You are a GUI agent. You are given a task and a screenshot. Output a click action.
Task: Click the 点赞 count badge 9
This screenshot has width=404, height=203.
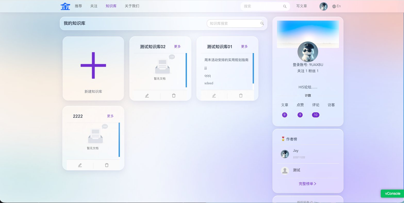point(300,115)
